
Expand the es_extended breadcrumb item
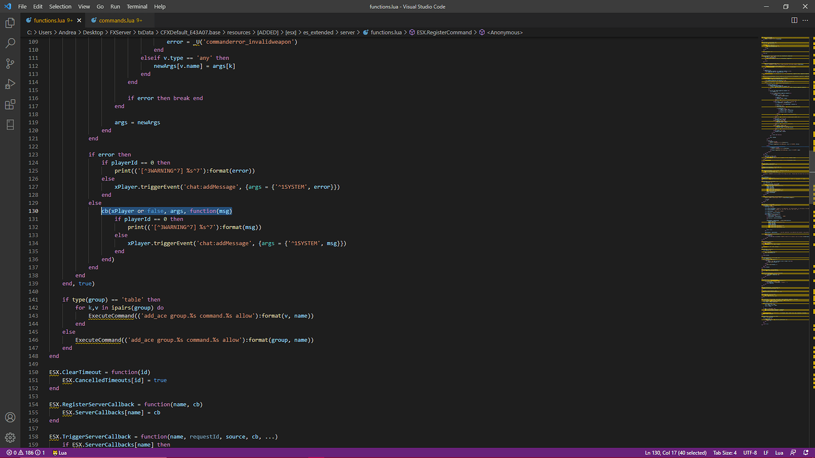coord(319,32)
